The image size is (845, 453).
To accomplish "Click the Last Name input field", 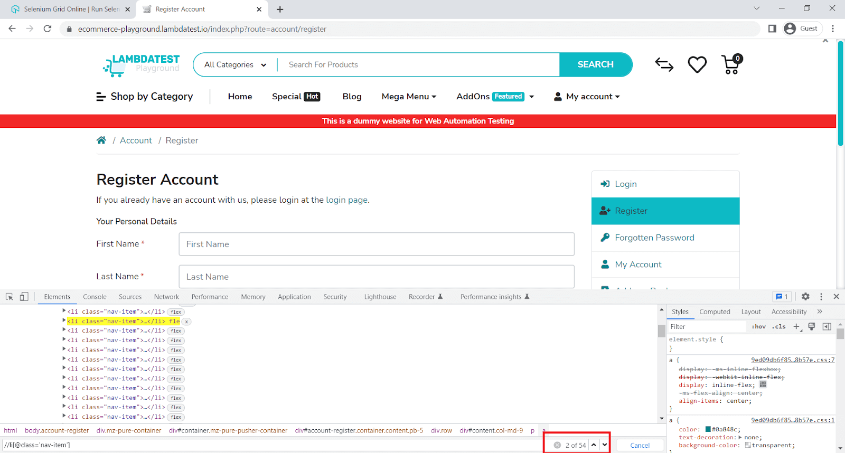I will (377, 277).
